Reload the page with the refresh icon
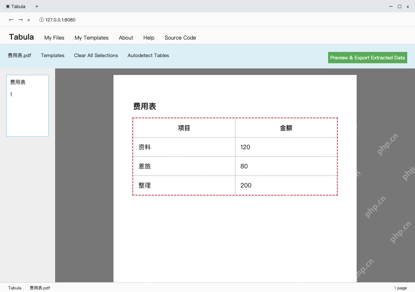 (x=29, y=20)
